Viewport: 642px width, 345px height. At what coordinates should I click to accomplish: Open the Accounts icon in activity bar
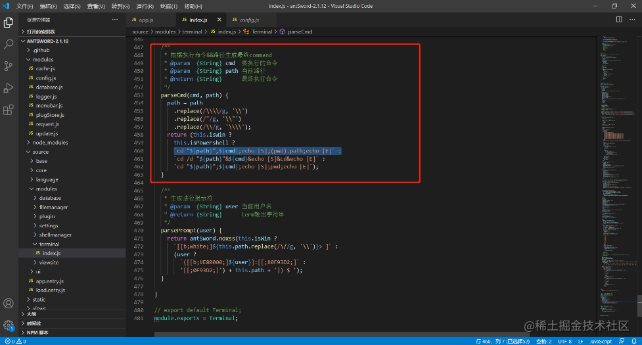pos(8,303)
